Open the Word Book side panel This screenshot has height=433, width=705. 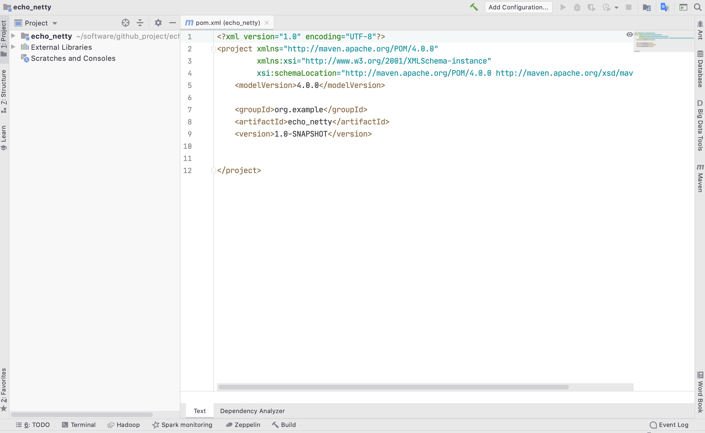tap(700, 392)
